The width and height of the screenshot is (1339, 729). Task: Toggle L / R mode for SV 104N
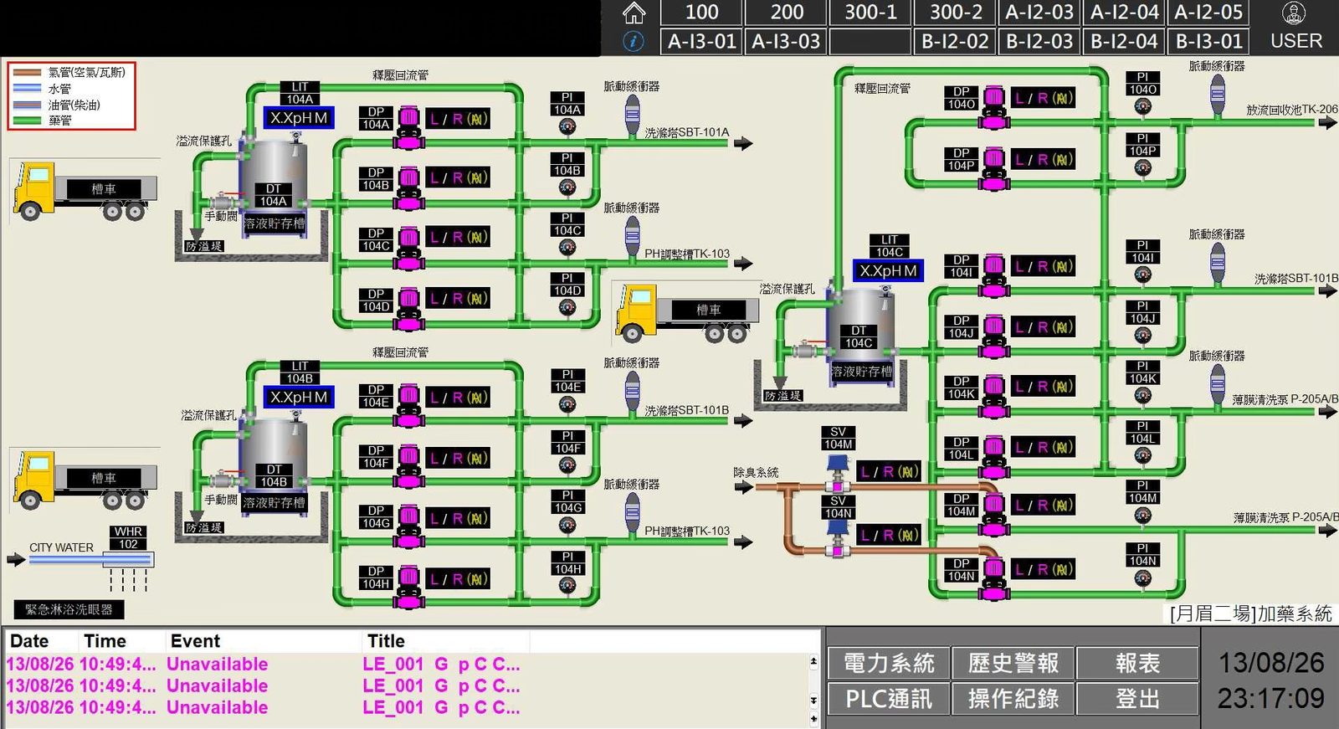pyautogui.click(x=890, y=535)
